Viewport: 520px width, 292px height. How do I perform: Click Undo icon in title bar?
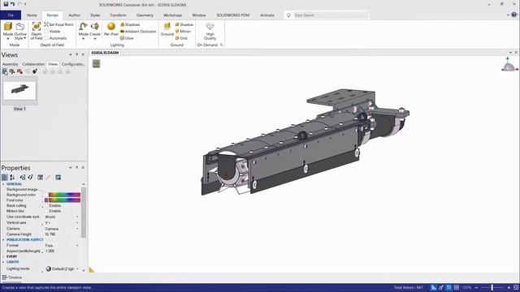13,4
